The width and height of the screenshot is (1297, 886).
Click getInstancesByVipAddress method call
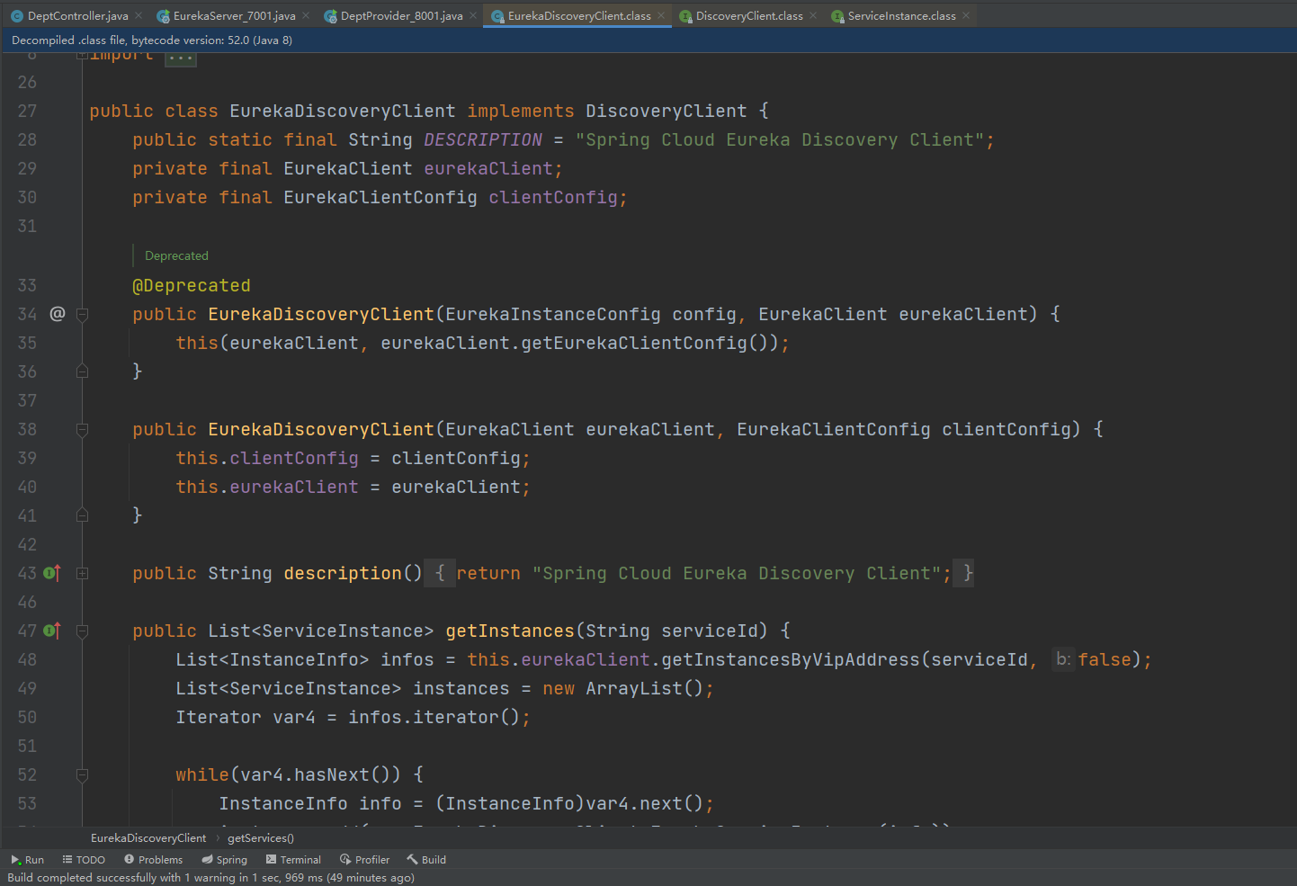click(x=791, y=659)
